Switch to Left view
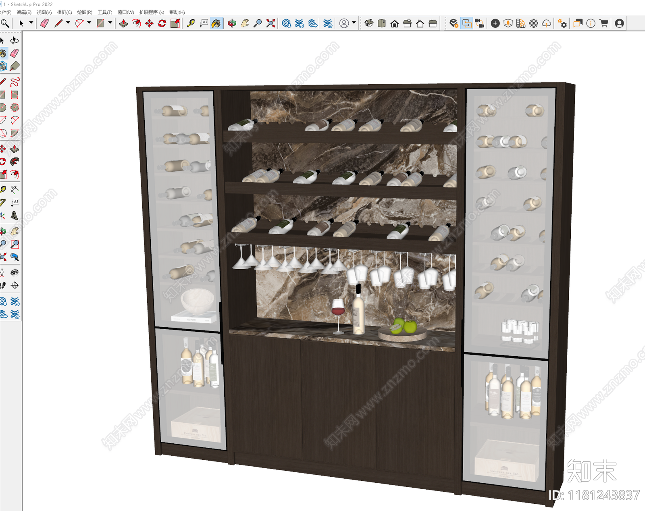 [433, 23]
